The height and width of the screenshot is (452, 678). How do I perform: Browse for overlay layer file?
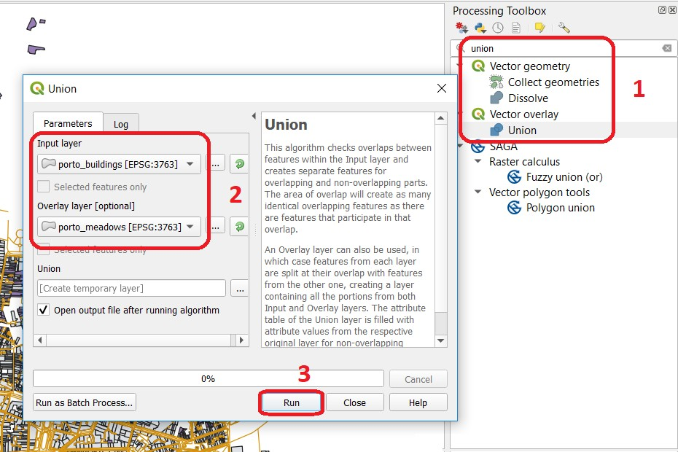215,227
